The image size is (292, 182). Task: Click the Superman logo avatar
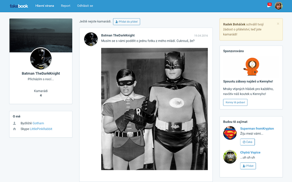pos(230,133)
